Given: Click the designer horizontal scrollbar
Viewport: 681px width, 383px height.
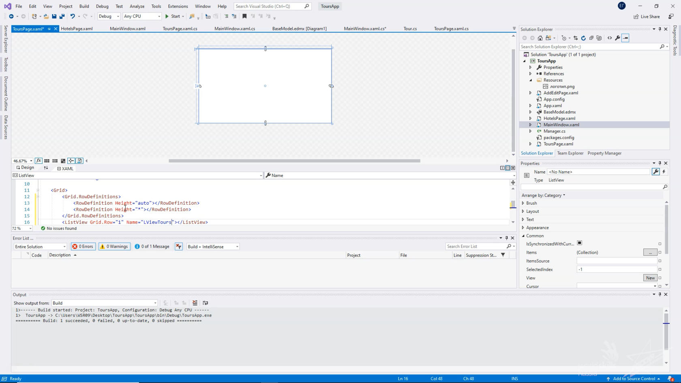Looking at the screenshot, I should coord(294,161).
